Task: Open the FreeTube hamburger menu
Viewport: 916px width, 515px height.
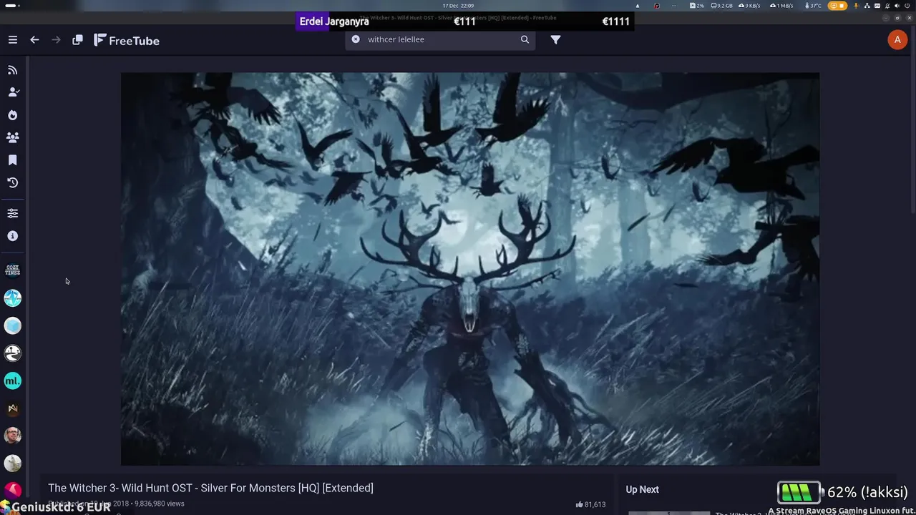Action: (13, 40)
